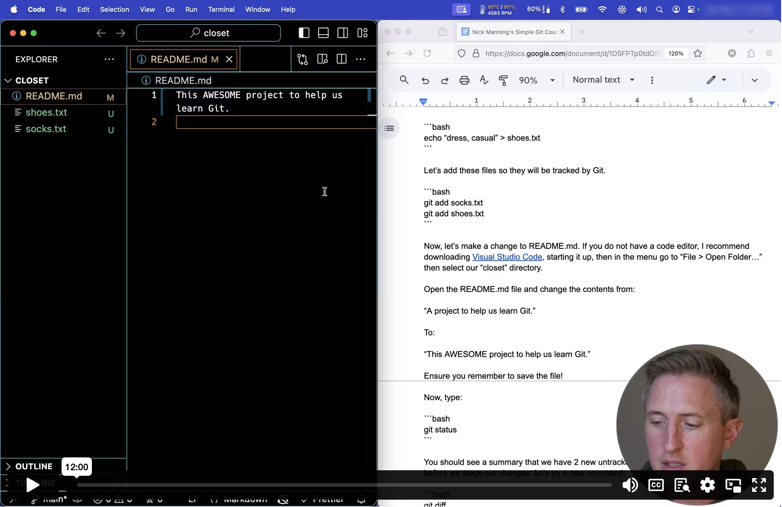Open the Code application menu
782x507 pixels.
[x=36, y=9]
